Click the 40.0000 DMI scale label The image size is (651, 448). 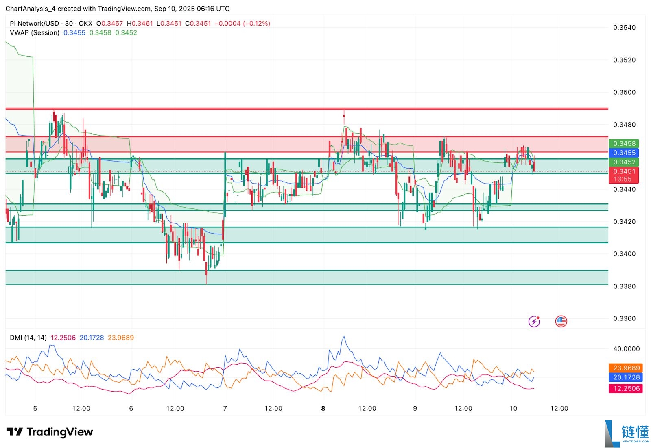626,349
